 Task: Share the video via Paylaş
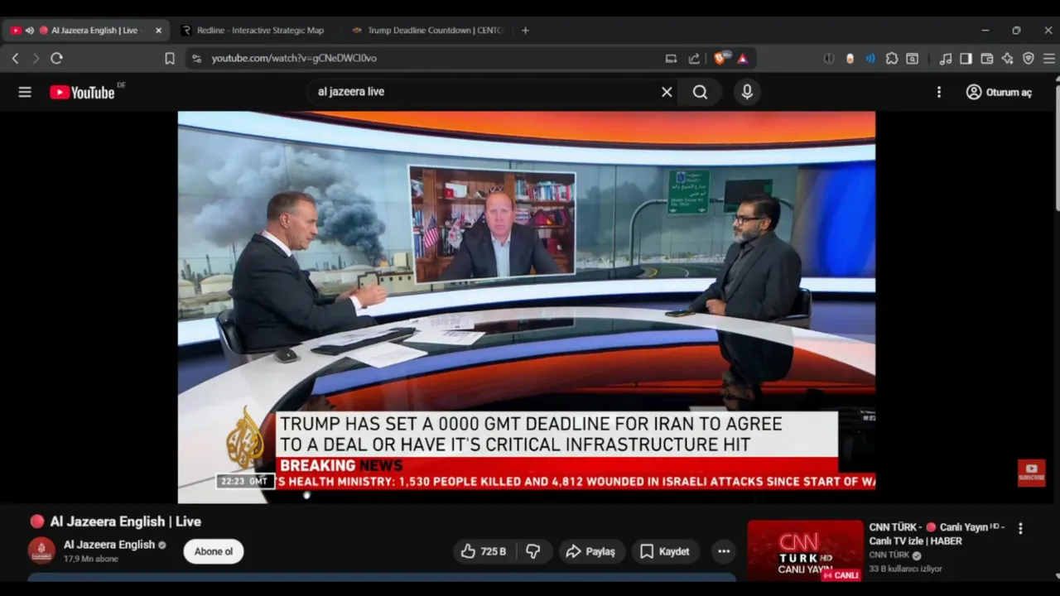[590, 551]
